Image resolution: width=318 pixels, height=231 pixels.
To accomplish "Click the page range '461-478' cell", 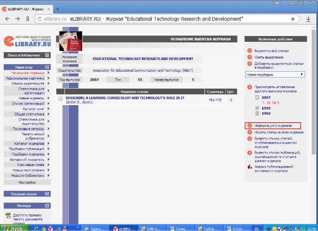I will tap(215, 100).
